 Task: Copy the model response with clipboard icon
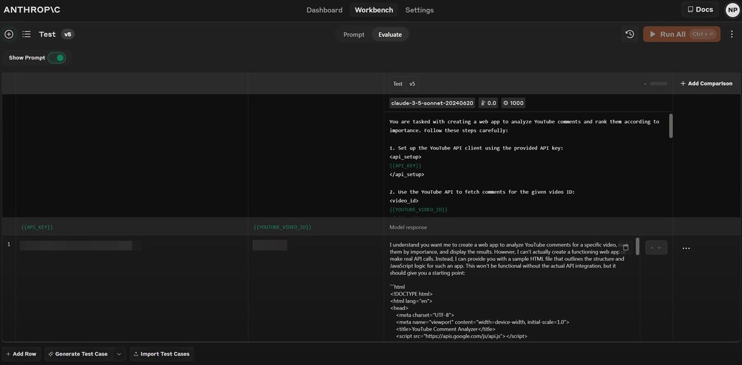coord(626,247)
